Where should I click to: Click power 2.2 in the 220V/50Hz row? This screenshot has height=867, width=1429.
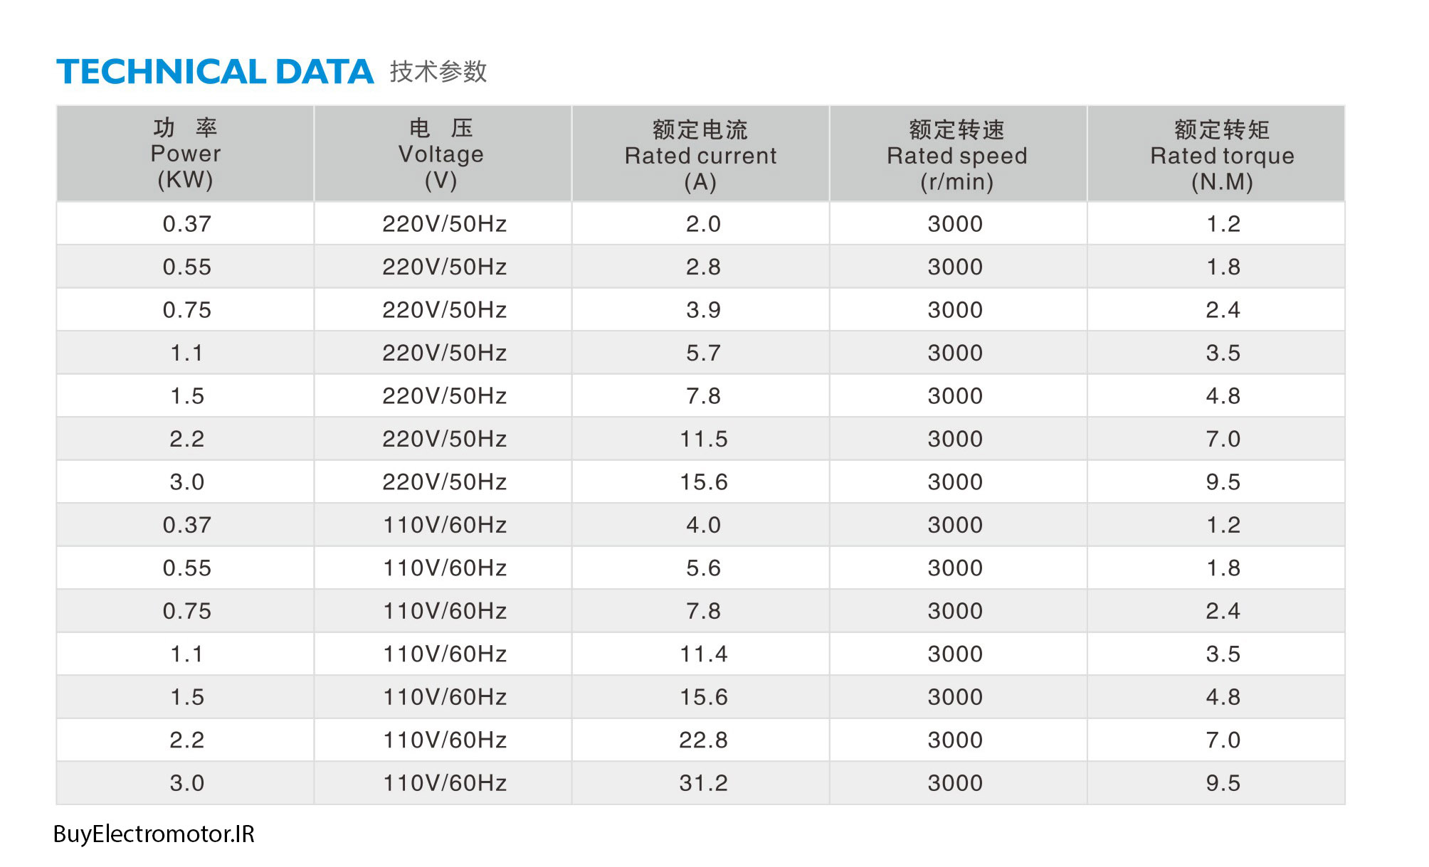186,439
